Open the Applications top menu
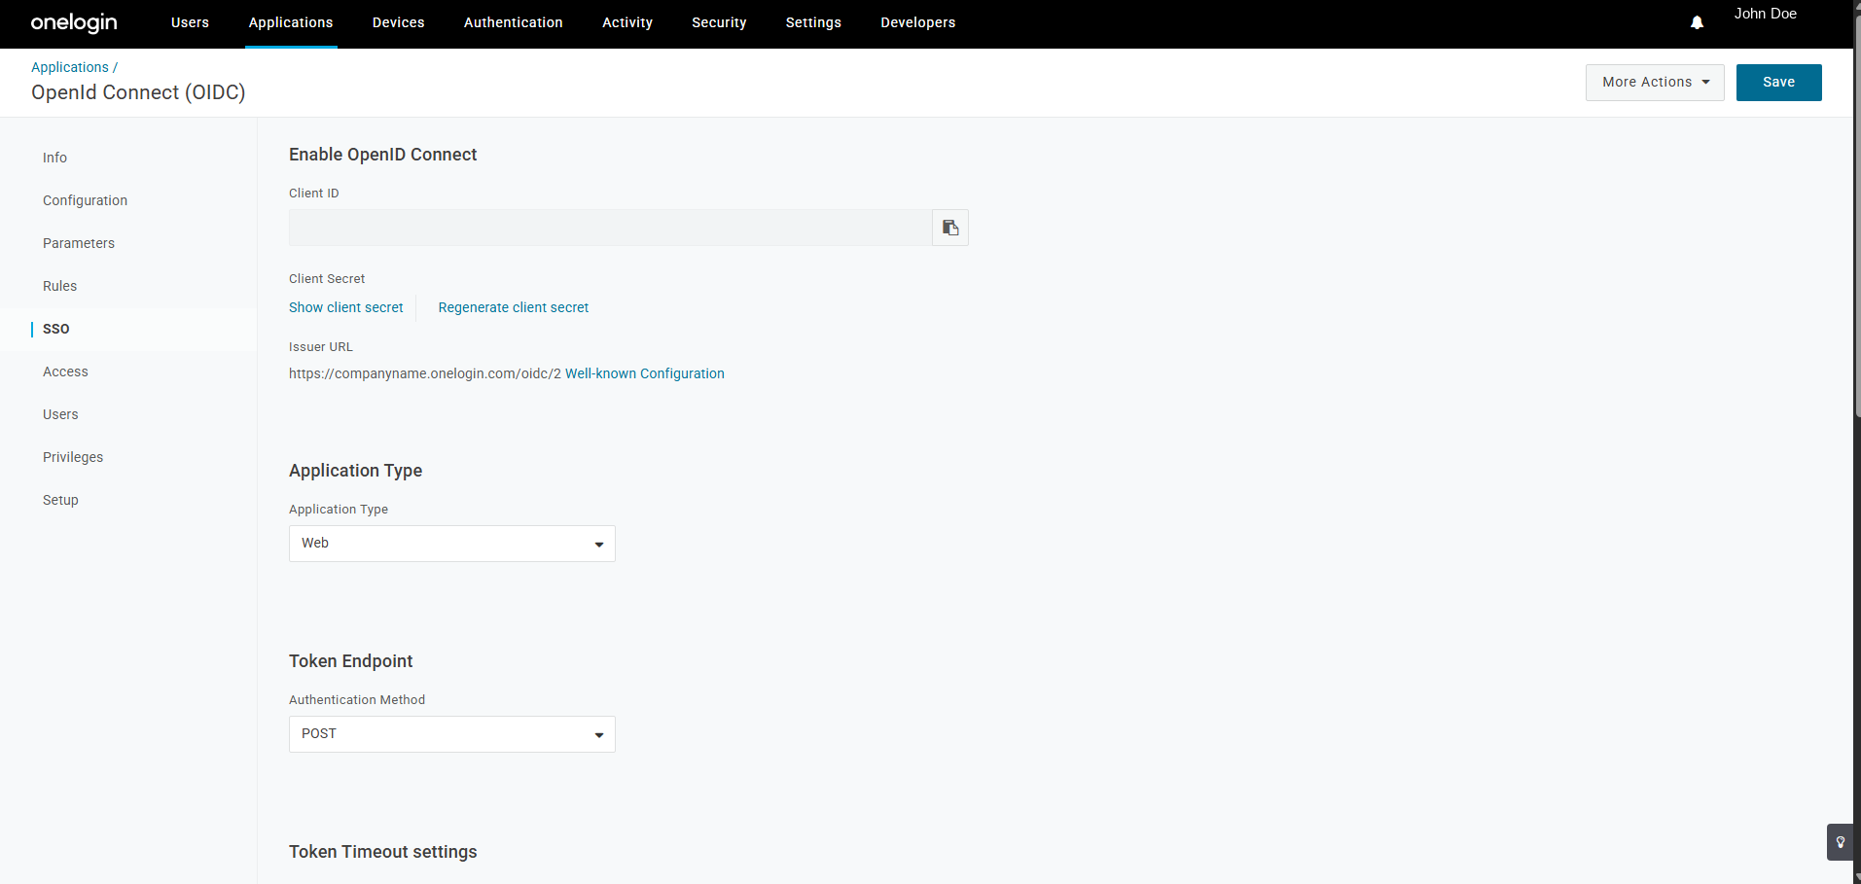Screen dimensions: 1861x884 (291, 22)
